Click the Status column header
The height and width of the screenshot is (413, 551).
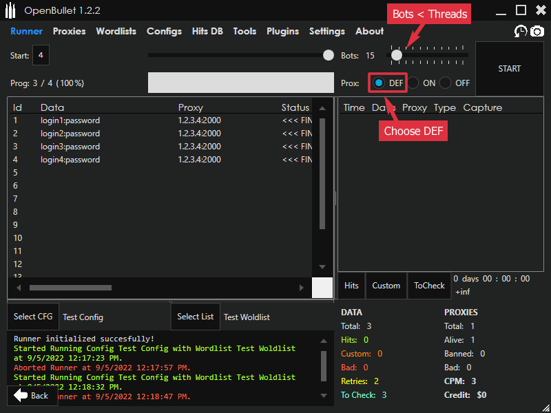pyautogui.click(x=295, y=107)
